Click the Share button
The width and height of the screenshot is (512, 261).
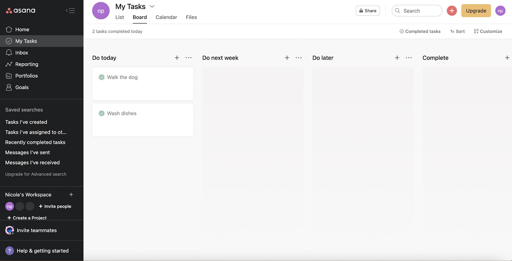click(368, 11)
